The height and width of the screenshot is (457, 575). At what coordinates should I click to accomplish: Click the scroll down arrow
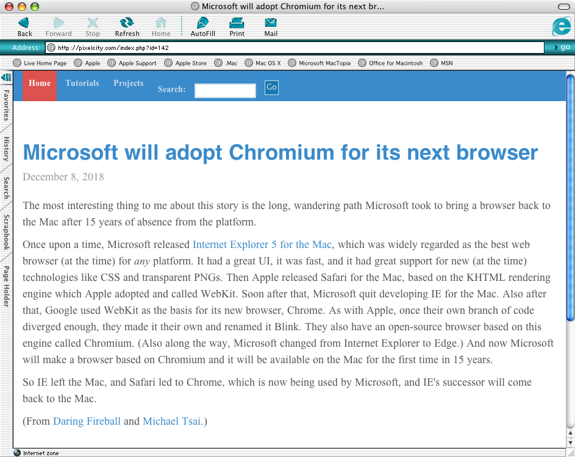point(570,442)
